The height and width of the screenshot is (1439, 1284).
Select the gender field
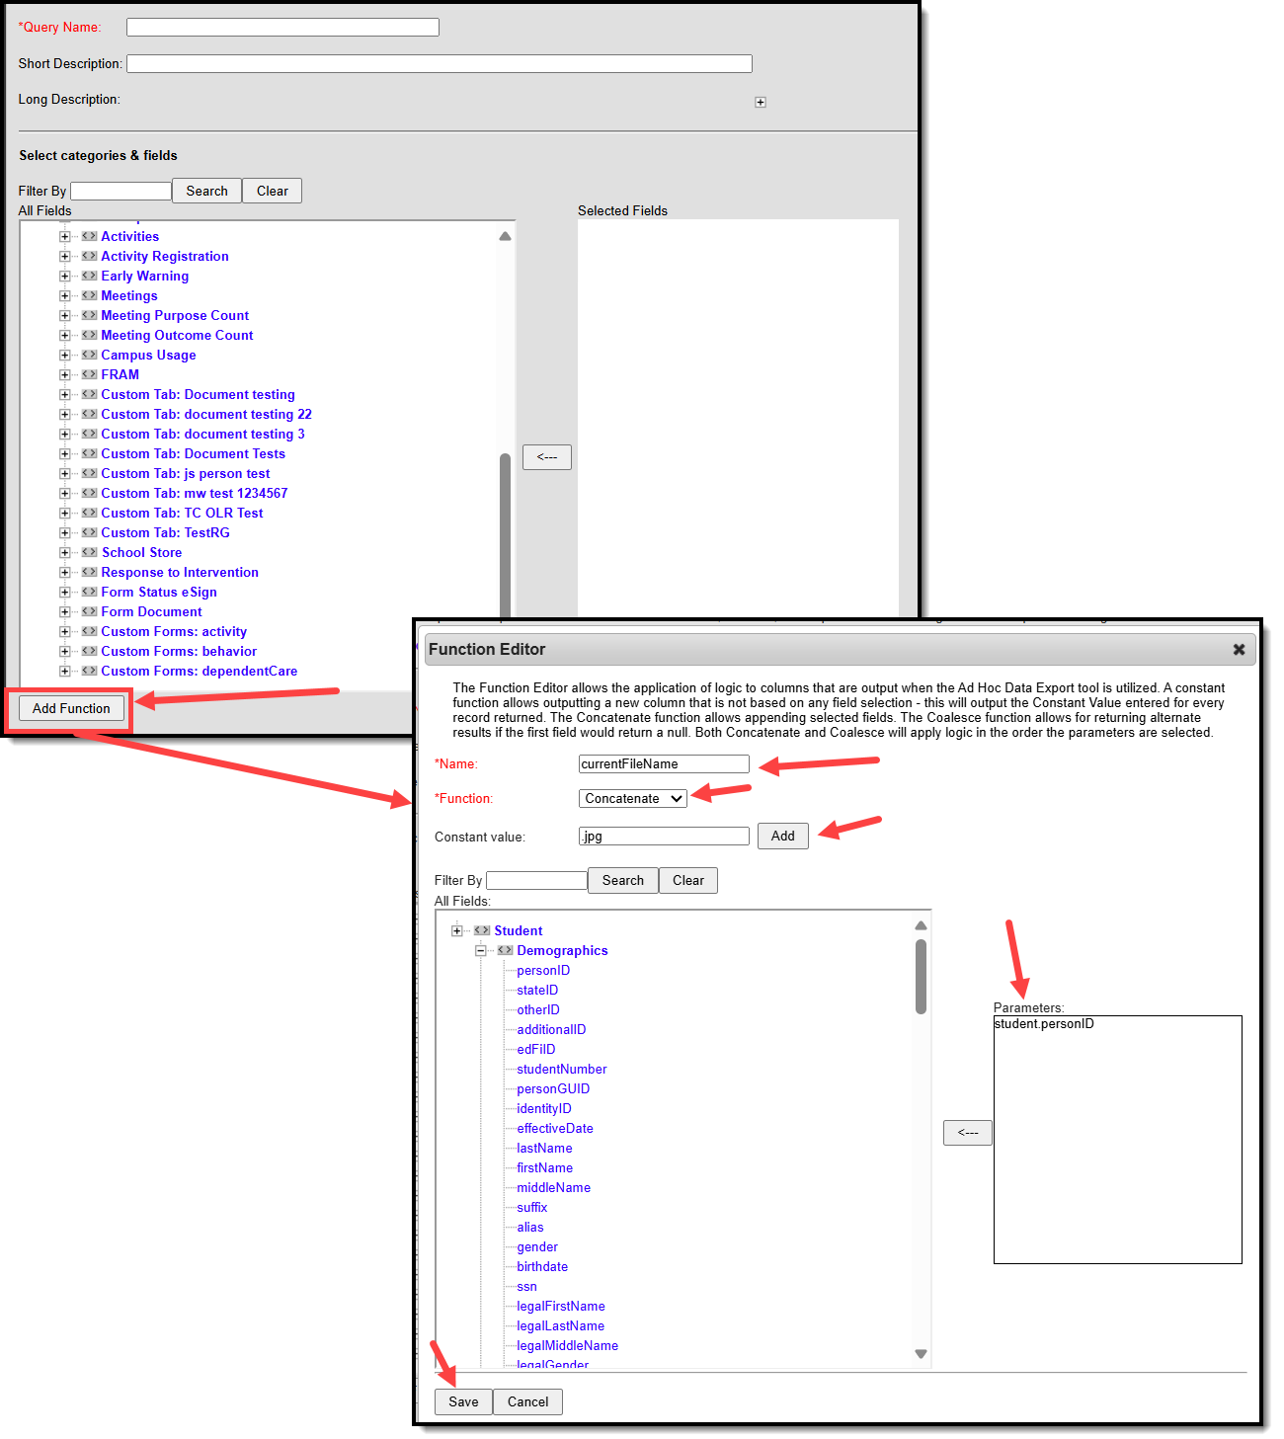click(x=537, y=1246)
